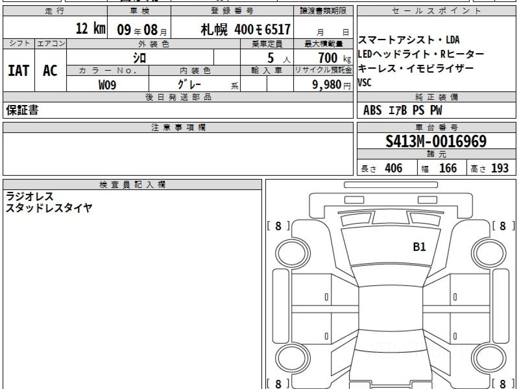Click the 乗車定員 header
The image size is (519, 389).
(267, 44)
